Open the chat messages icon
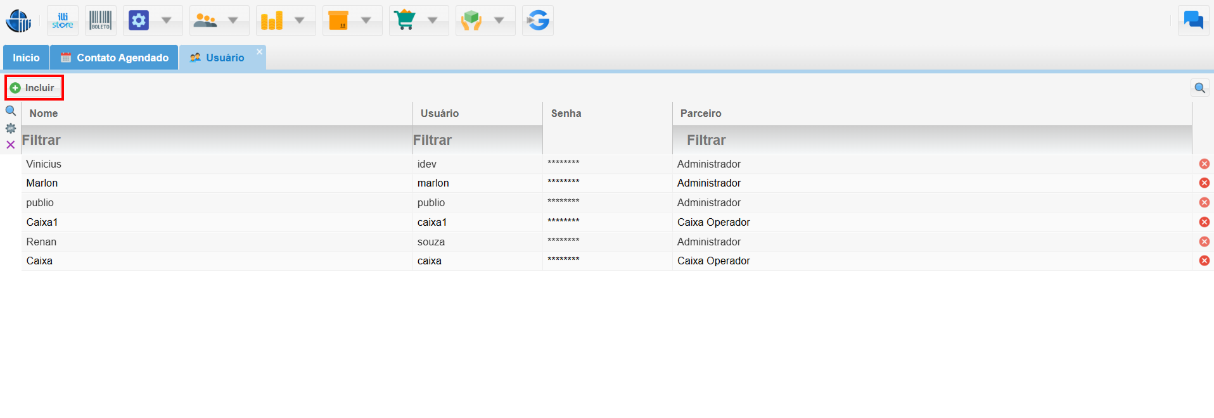The width and height of the screenshot is (1214, 418). click(x=1193, y=21)
